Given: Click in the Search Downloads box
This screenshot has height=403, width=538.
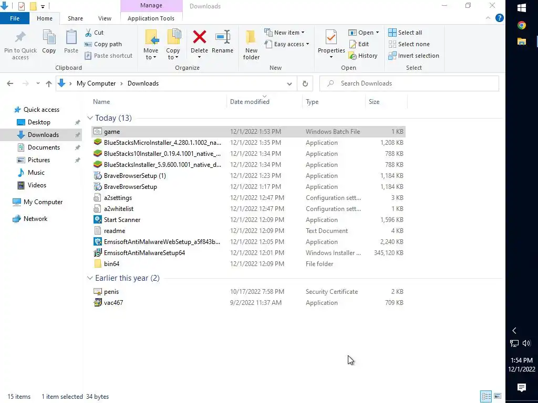Looking at the screenshot, I should 409,83.
